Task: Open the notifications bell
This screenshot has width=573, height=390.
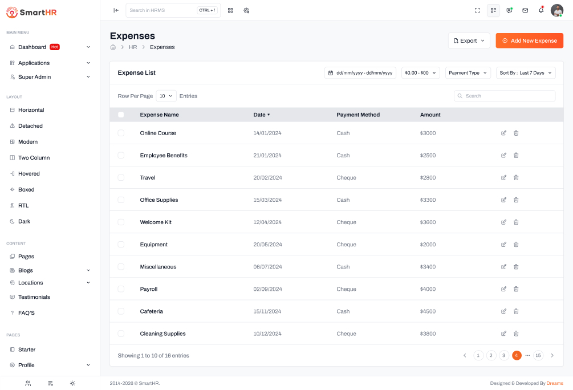Action: tap(541, 10)
